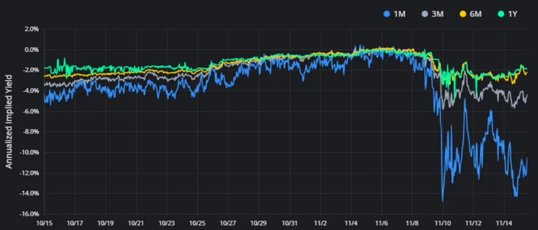538x230 pixels.
Task: Toggle the 3M series in the legend
Action: 433,15
